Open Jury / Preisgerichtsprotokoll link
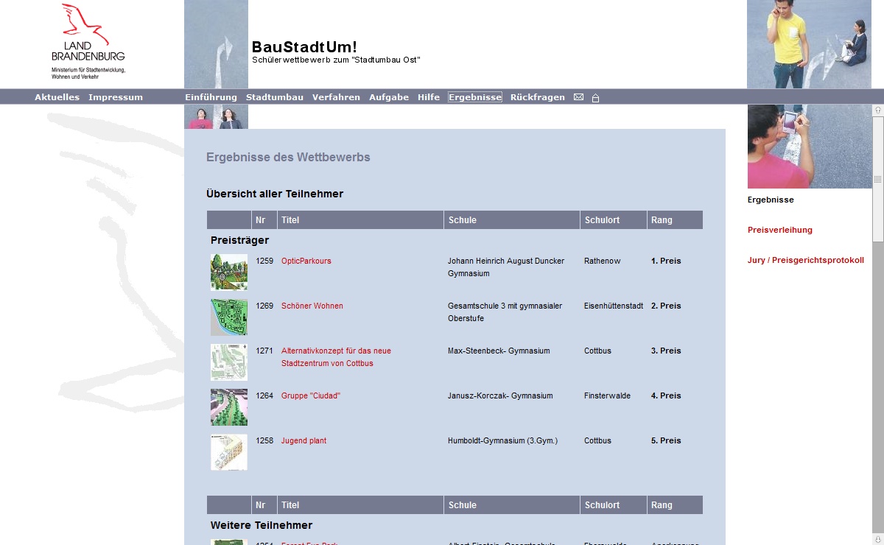 (805, 260)
